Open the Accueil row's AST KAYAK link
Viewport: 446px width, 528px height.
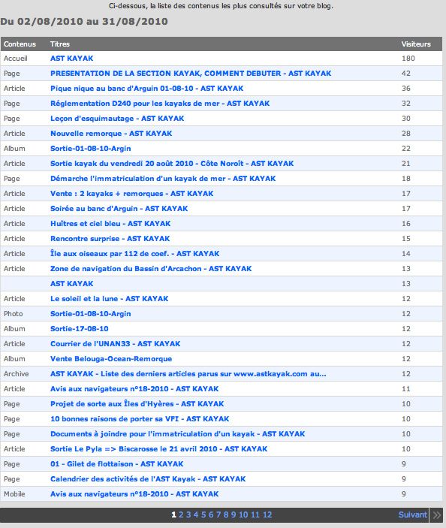pyautogui.click(x=71, y=59)
